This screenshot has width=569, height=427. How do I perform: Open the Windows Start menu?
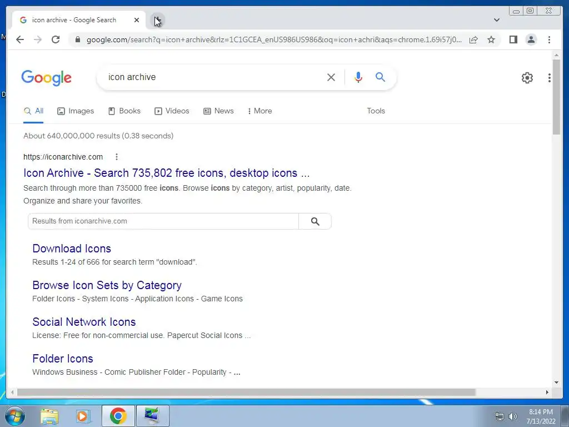pos(14,416)
